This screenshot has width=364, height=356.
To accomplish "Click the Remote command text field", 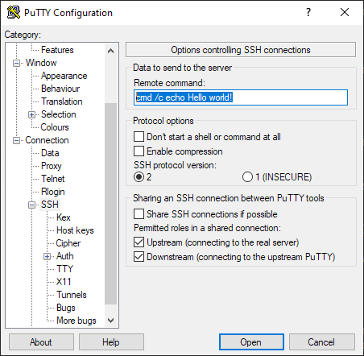I will 241,97.
